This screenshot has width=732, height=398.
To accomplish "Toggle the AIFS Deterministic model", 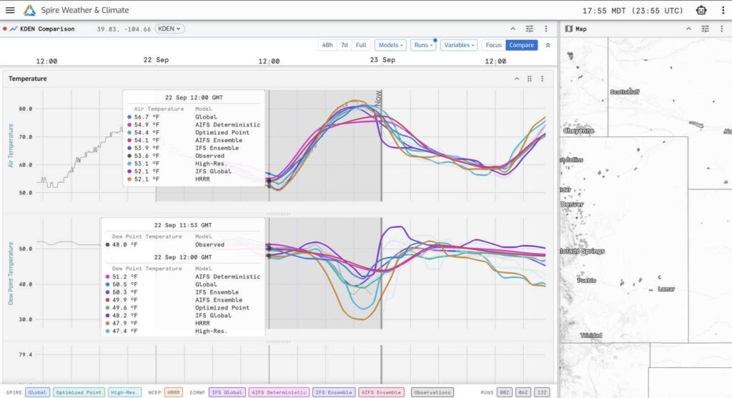I will pyautogui.click(x=279, y=392).
